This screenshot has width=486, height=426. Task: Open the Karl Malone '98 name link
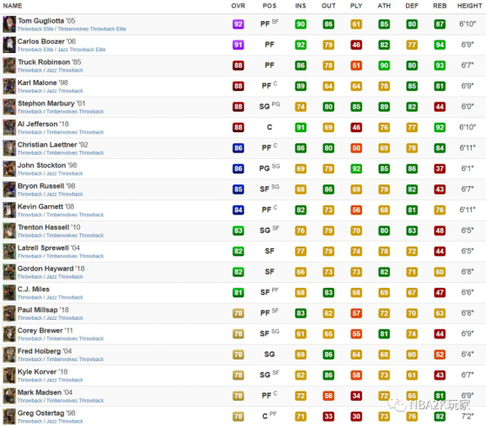pyautogui.click(x=43, y=83)
